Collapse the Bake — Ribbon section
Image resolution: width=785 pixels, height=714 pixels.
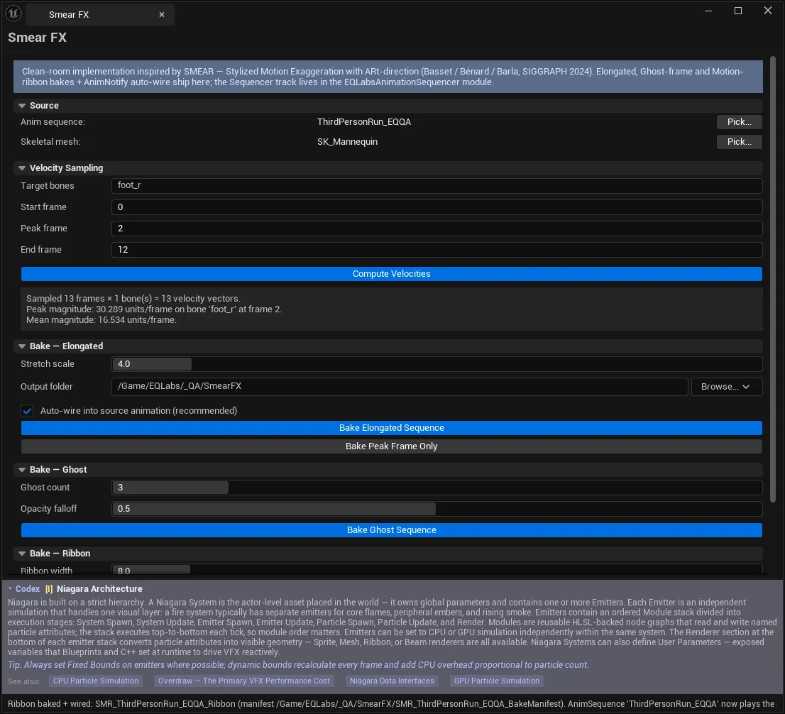pos(22,554)
